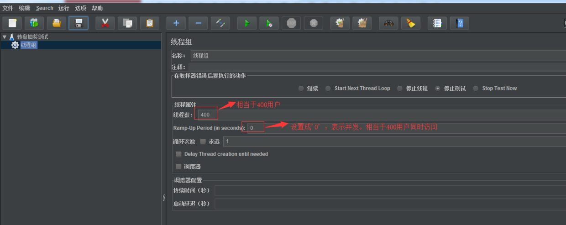Click the binoculars Search icon

388,23
